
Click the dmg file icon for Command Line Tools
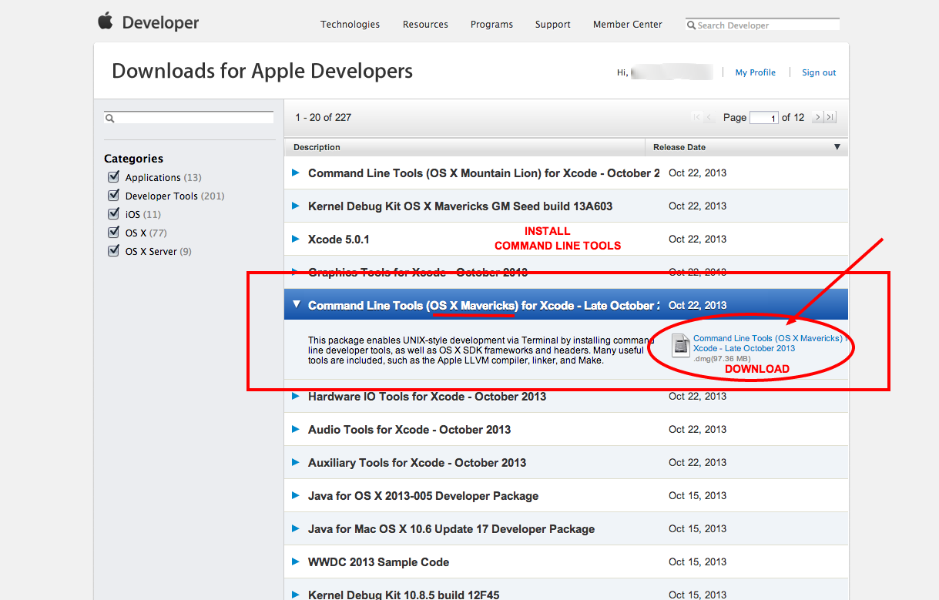[681, 346]
